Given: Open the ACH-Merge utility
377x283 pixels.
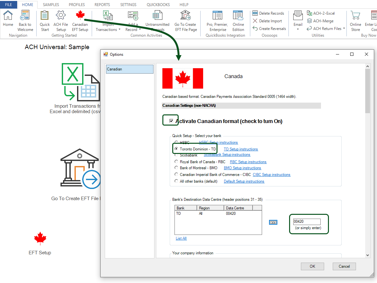Looking at the screenshot, I should [321, 21].
